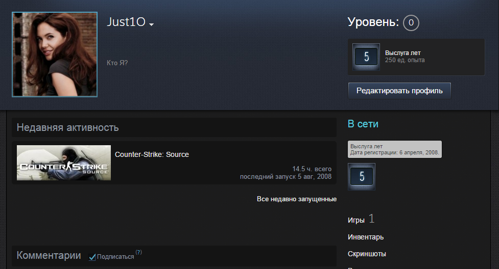Click the Уровень level heading
This screenshot has width=499, height=269.
pyautogui.click(x=373, y=22)
